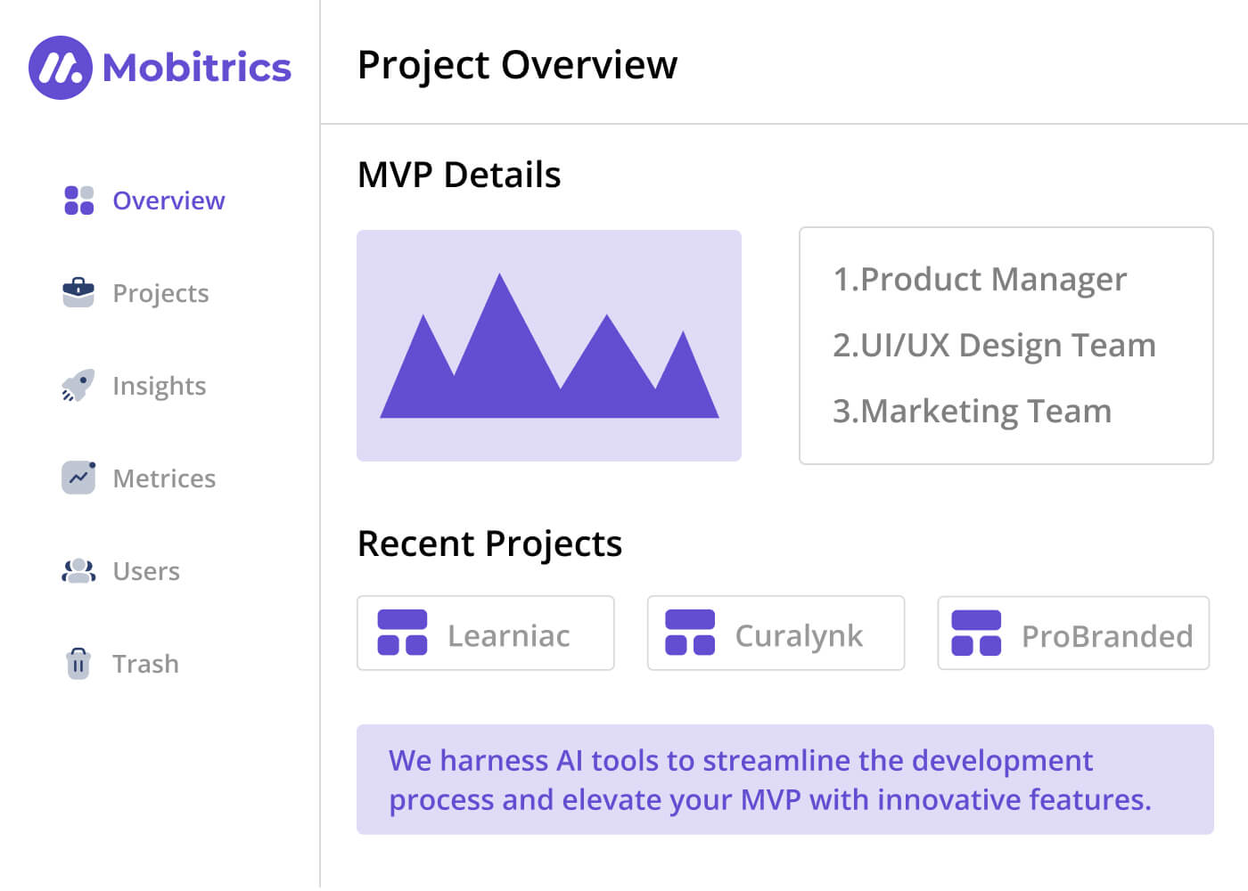1248x891 pixels.
Task: Select the Mobitrics brand name text
Action: pos(197,68)
